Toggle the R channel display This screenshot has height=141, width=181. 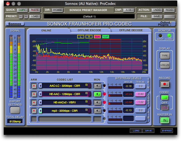pyautogui.click(x=89, y=37)
